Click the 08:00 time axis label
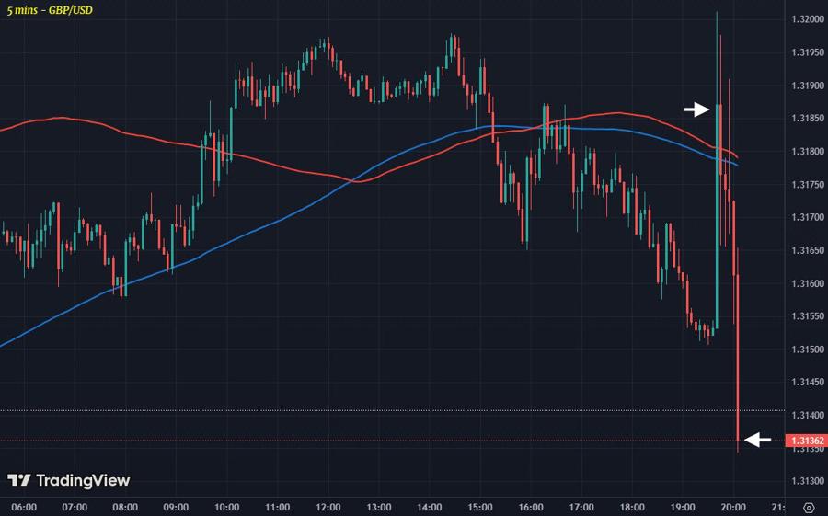 click(126, 508)
